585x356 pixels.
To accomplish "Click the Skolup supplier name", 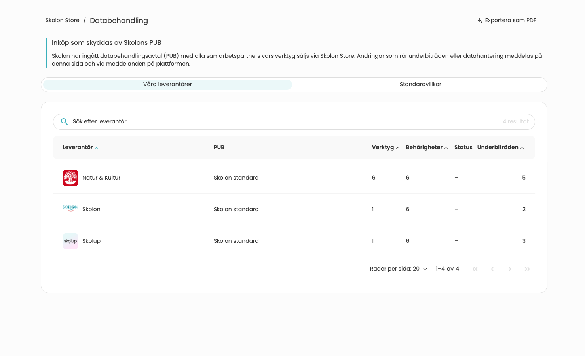I will click(x=91, y=241).
